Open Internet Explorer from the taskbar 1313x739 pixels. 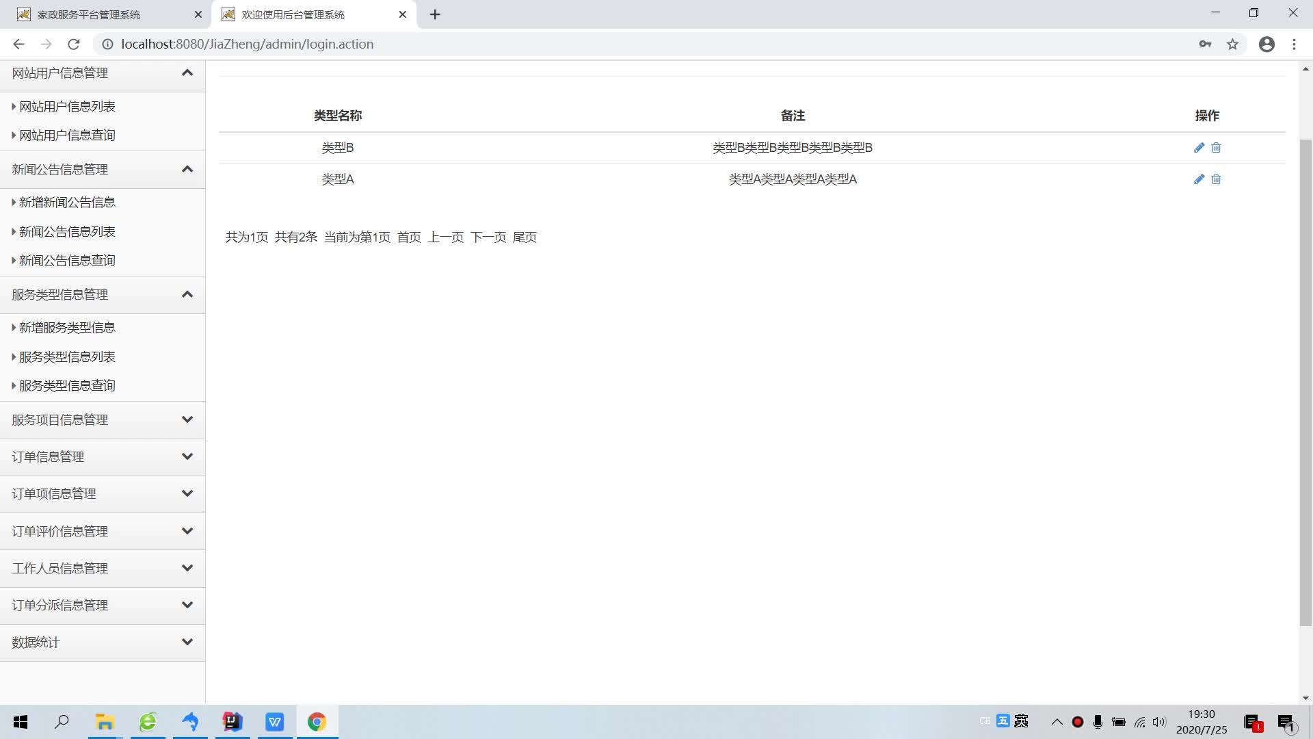tap(148, 722)
